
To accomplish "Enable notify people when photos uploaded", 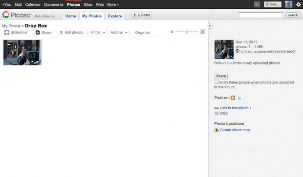I will (216, 82).
